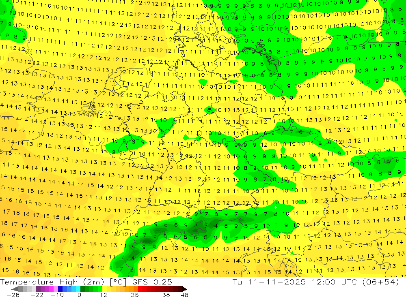Click the 'Temperature High (2m)' title text
Screen dimensions: 406x297
point(52,282)
